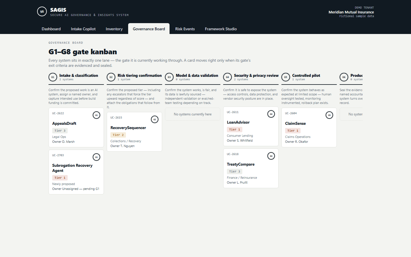Click the G1 lane header badge
Screen dimensions: 411x257
tap(53, 77)
